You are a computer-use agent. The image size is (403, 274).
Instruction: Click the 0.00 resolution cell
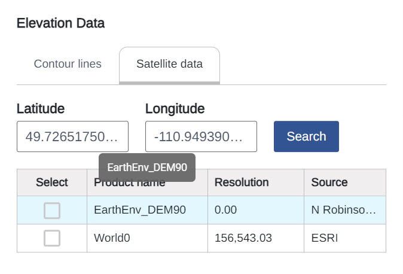[x=256, y=210]
